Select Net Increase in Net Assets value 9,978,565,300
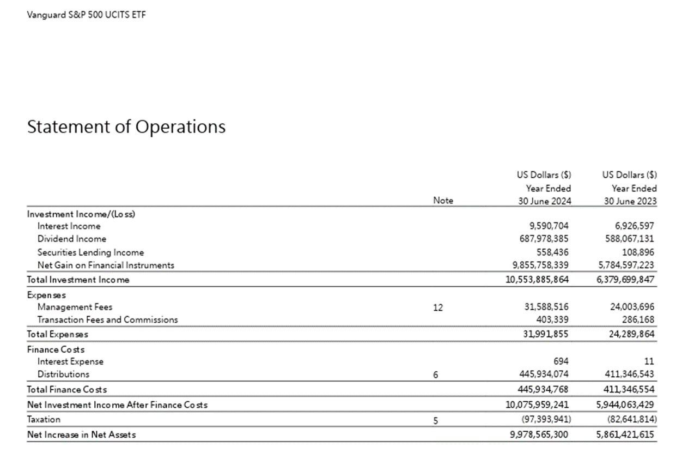694x465 pixels. pyautogui.click(x=539, y=434)
